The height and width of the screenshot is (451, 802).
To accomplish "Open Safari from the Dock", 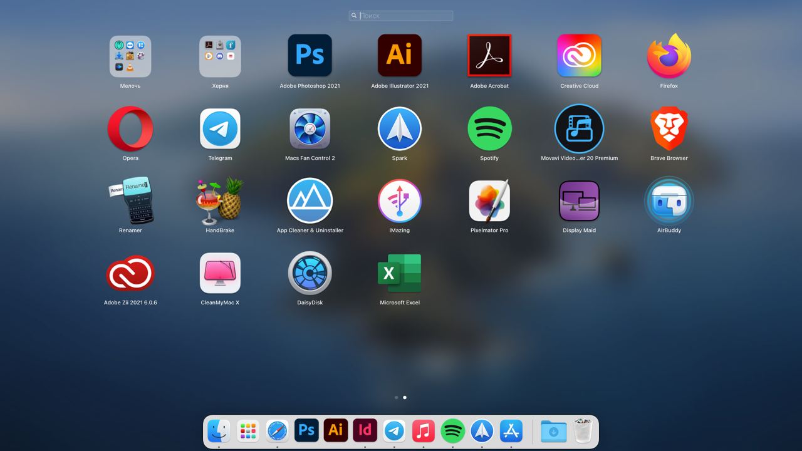I will tap(277, 431).
